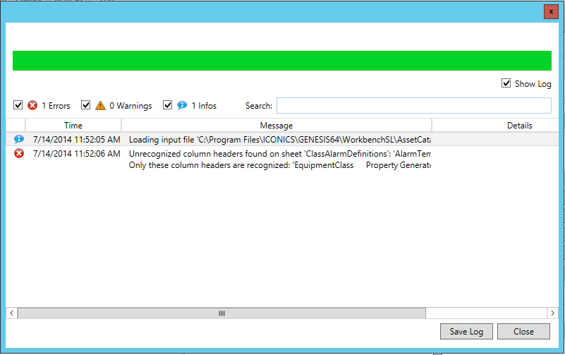Focus the Search text field
This screenshot has height=355, width=565.
pos(413,106)
